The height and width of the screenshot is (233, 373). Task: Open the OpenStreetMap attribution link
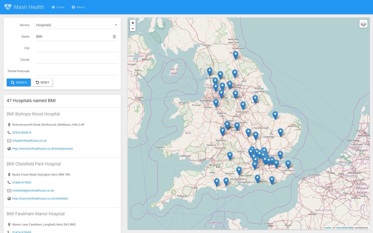pos(344,228)
